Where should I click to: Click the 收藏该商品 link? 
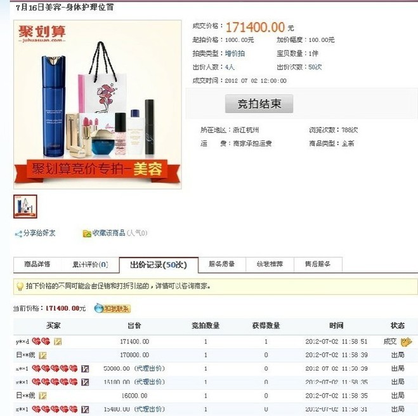tap(108, 233)
